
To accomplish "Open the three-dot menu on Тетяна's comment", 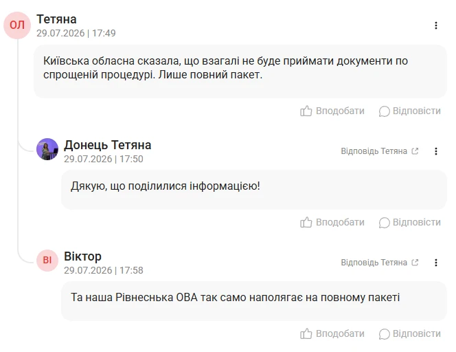I will pos(435,25).
